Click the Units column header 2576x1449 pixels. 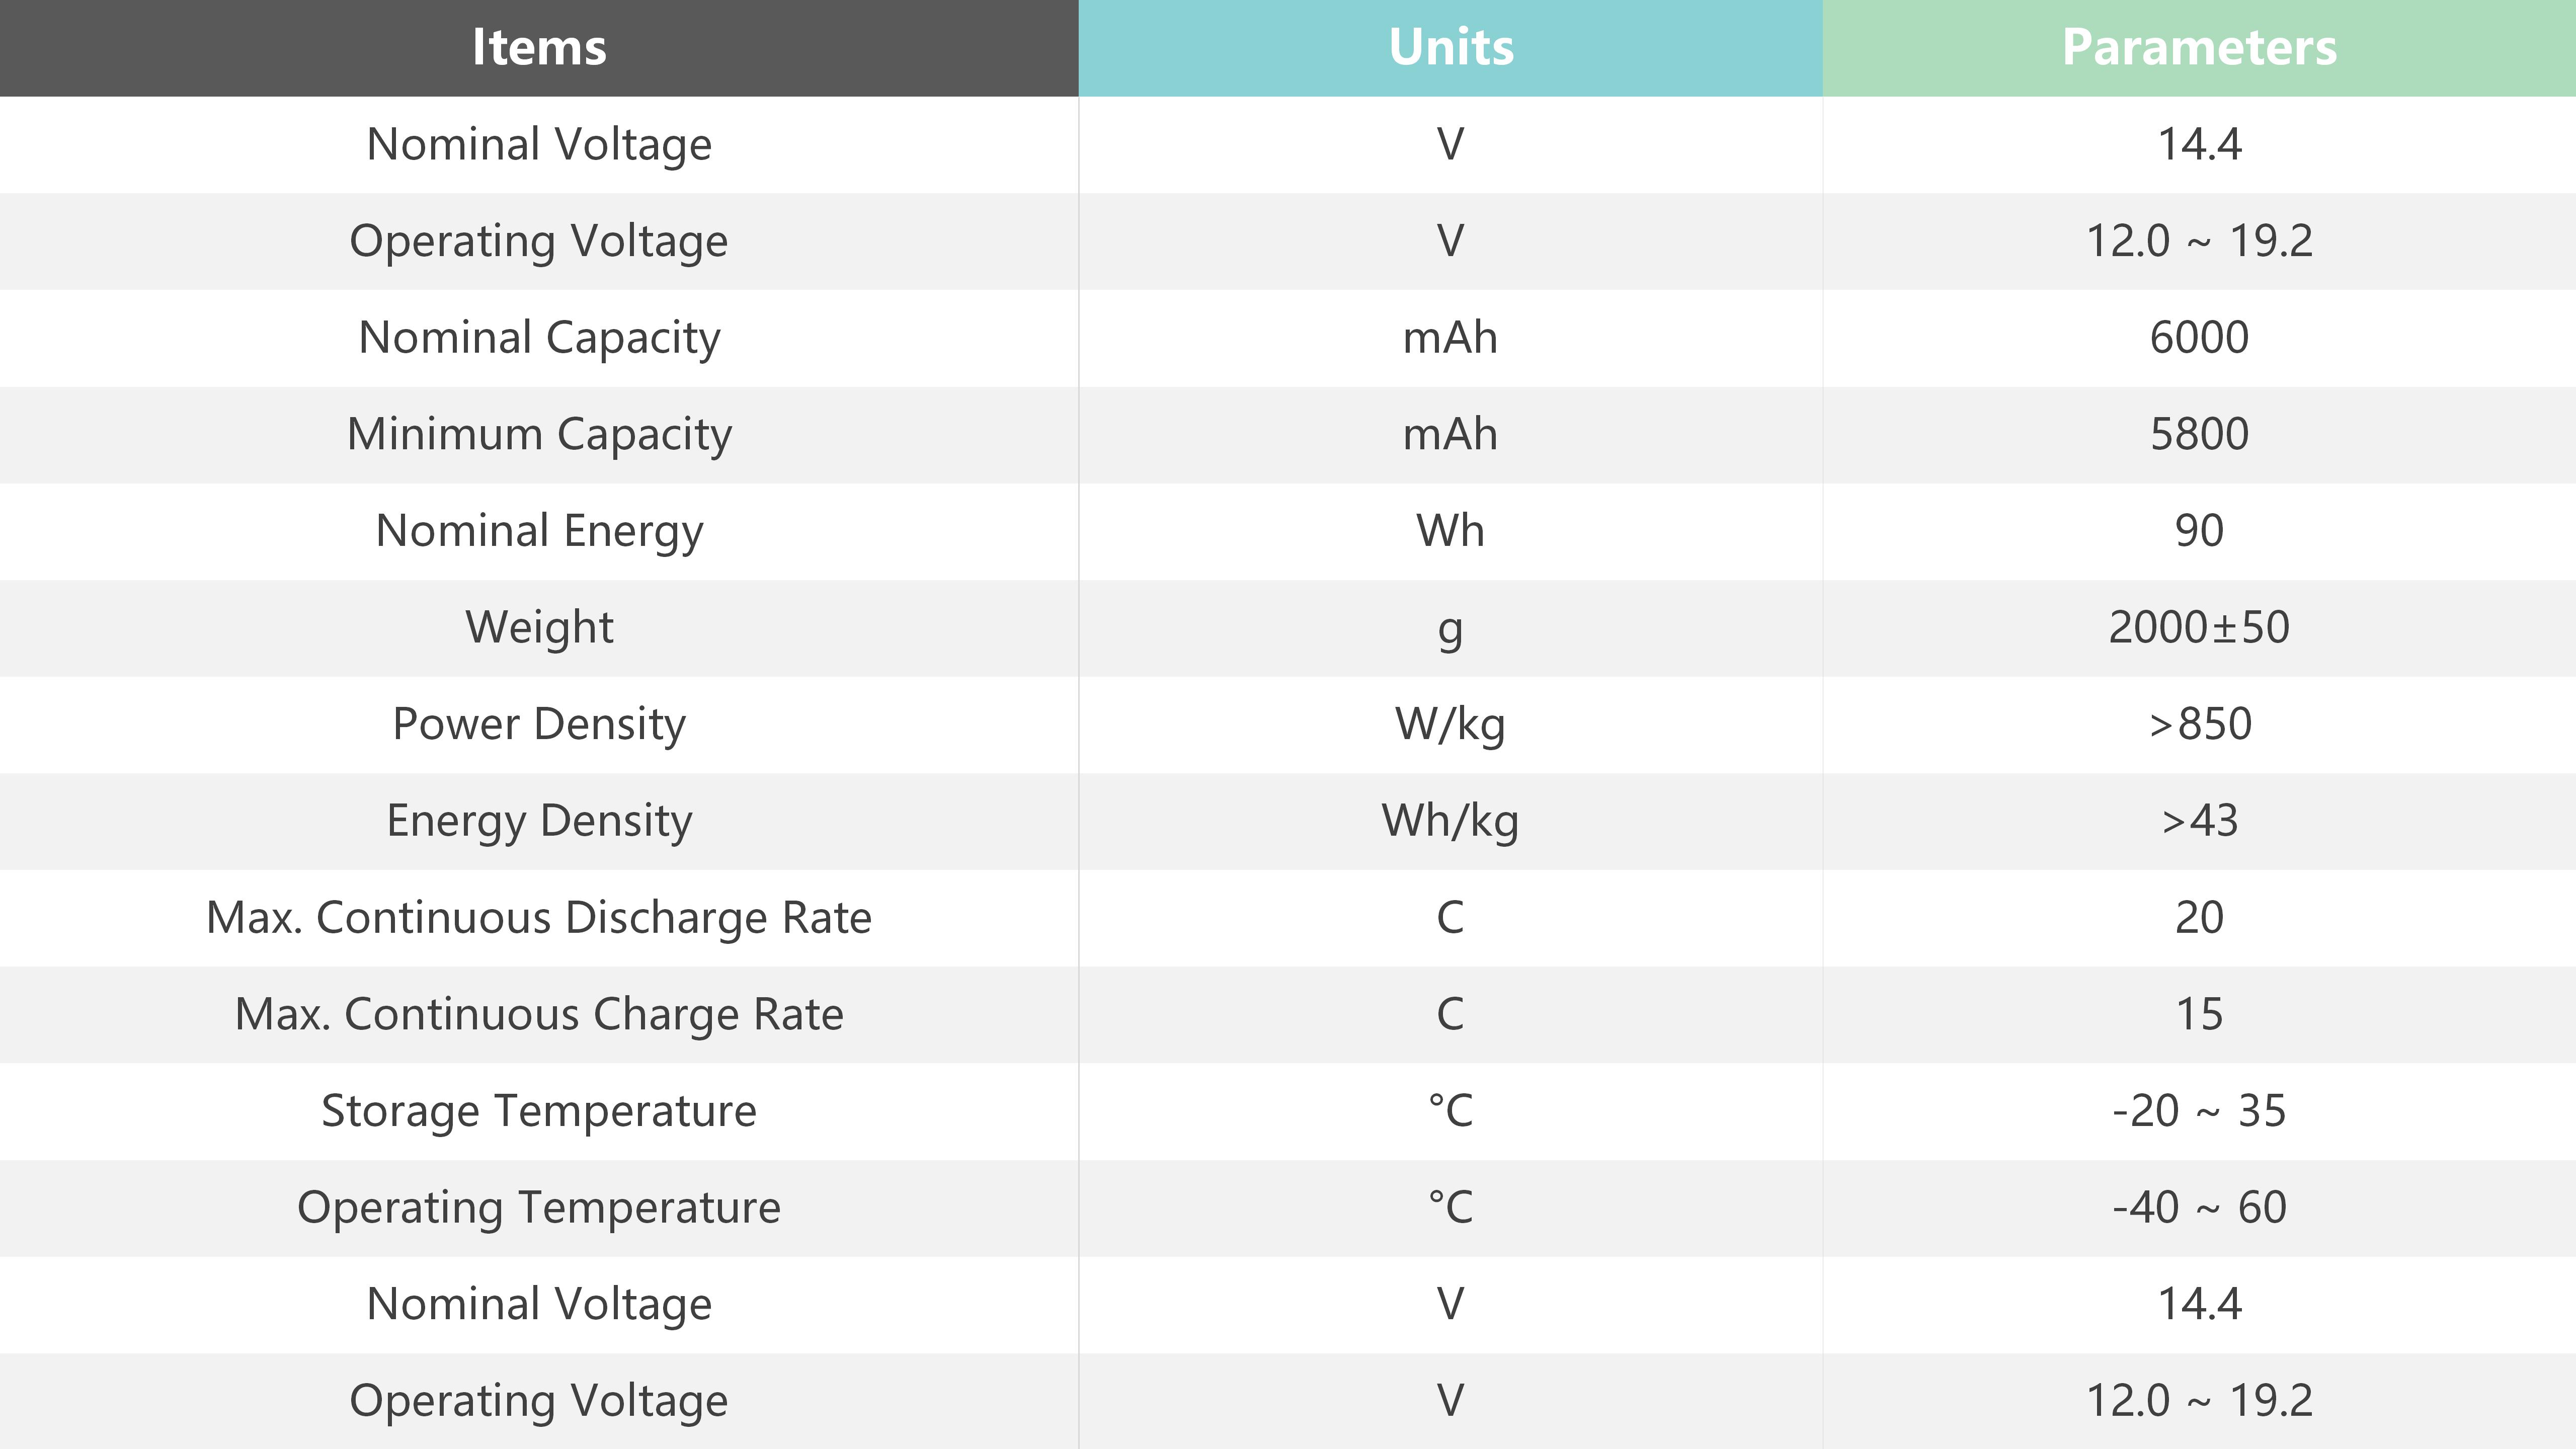[1451, 47]
